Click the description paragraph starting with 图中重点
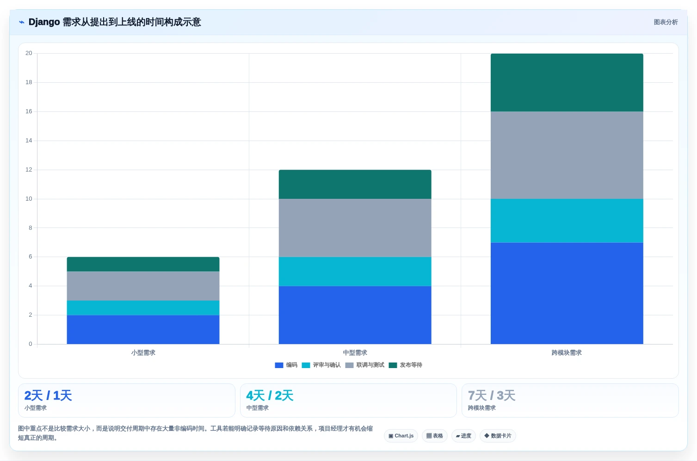Viewport: 697px width, 461px height. 195,433
